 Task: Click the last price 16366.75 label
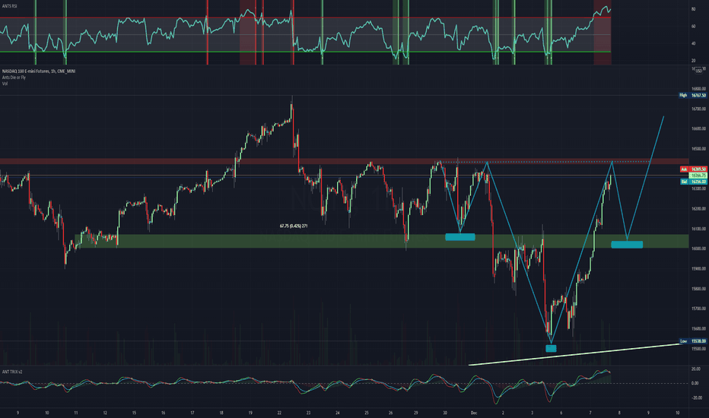(698, 176)
